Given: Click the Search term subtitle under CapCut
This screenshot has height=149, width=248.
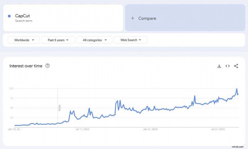Looking at the screenshot, I should tap(24, 21).
